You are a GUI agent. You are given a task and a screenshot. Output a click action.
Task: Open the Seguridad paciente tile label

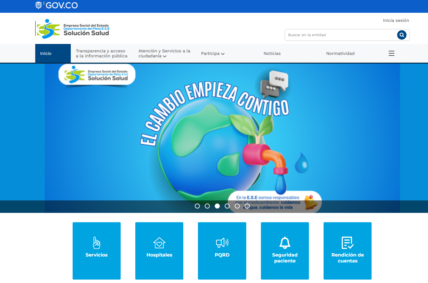285,258
